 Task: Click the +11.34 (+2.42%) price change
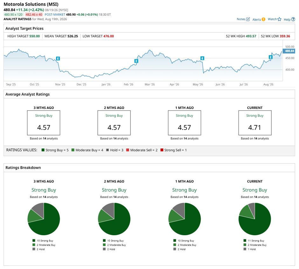click(x=30, y=10)
